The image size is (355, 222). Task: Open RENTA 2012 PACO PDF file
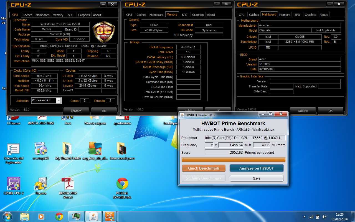(x=68, y=188)
